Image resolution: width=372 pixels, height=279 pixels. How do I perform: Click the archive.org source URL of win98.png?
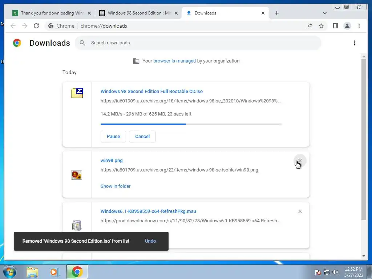point(179,170)
